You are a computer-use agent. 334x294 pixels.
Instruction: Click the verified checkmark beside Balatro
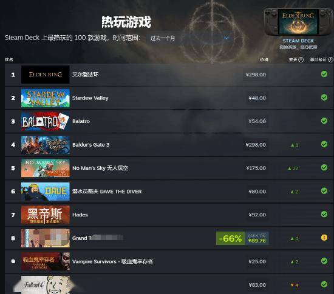coord(324,121)
